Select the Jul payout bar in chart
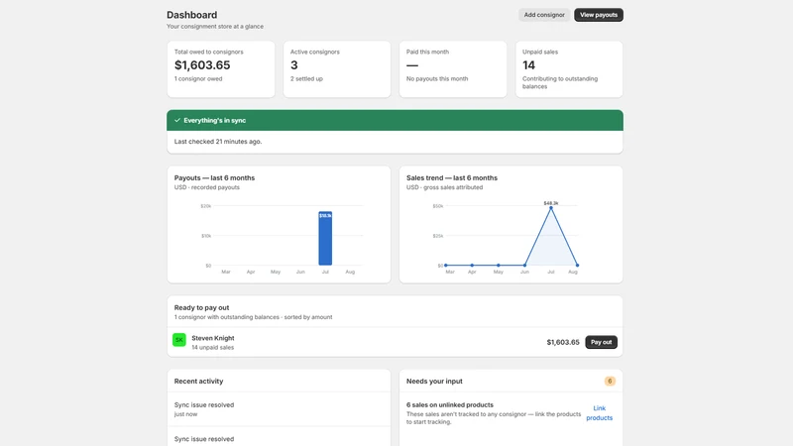 click(x=325, y=238)
